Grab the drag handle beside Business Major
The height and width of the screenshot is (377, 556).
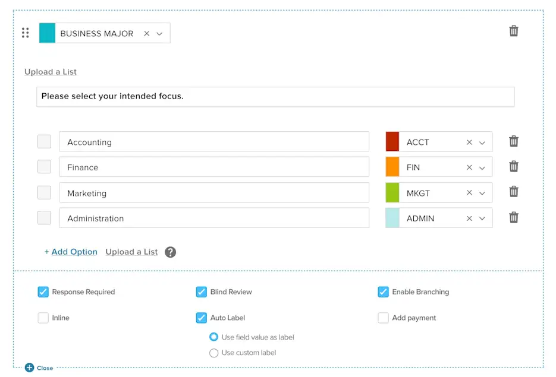pyautogui.click(x=25, y=33)
